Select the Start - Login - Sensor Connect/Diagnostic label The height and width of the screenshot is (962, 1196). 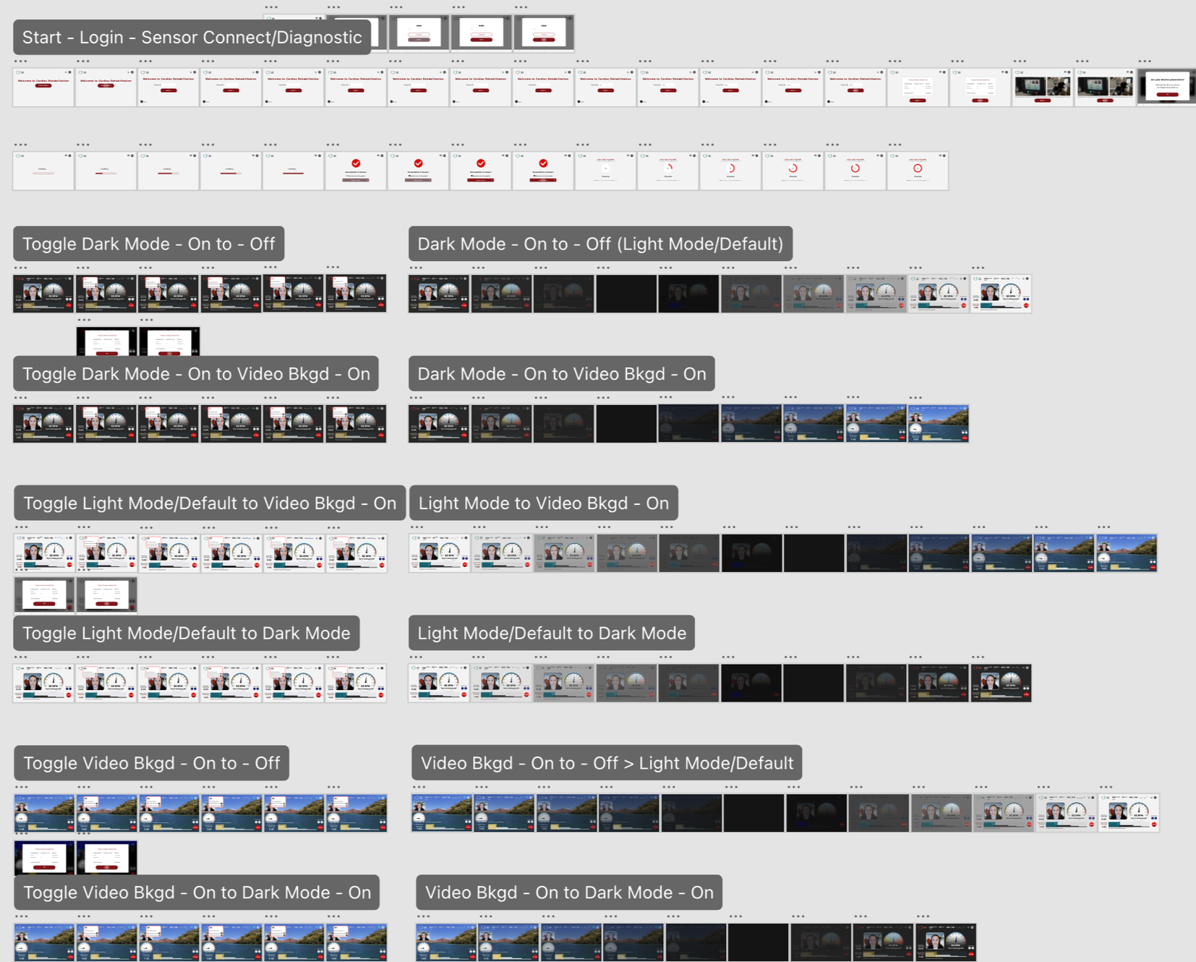click(x=192, y=37)
